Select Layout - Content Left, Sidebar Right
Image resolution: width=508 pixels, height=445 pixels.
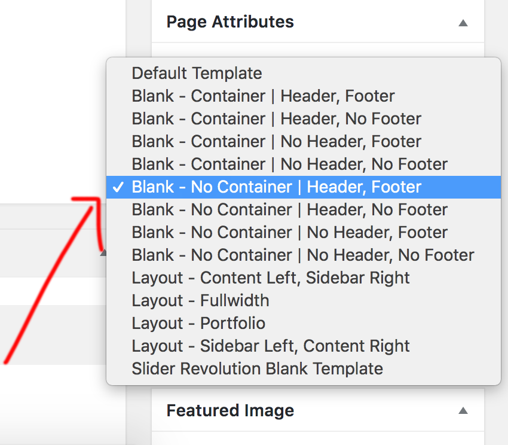tap(304, 278)
